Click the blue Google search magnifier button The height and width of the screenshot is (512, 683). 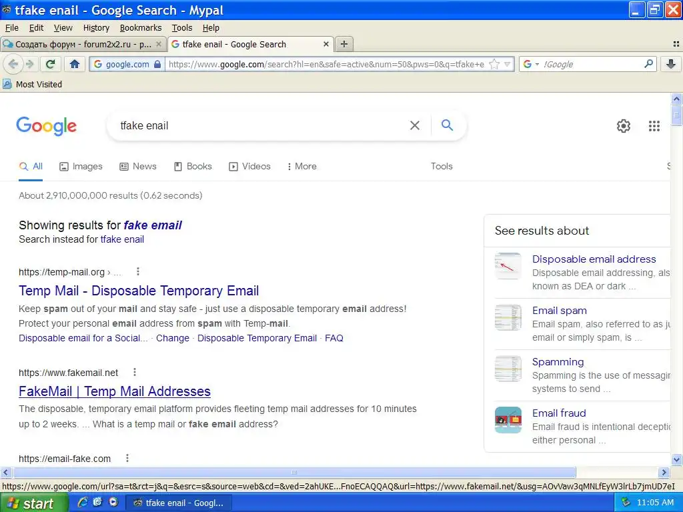tap(447, 125)
